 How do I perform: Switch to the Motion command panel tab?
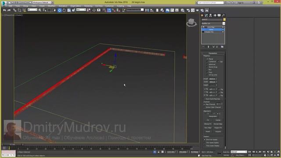[215, 15]
